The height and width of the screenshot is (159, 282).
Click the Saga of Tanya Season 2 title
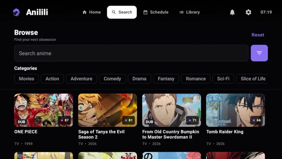click(102, 134)
